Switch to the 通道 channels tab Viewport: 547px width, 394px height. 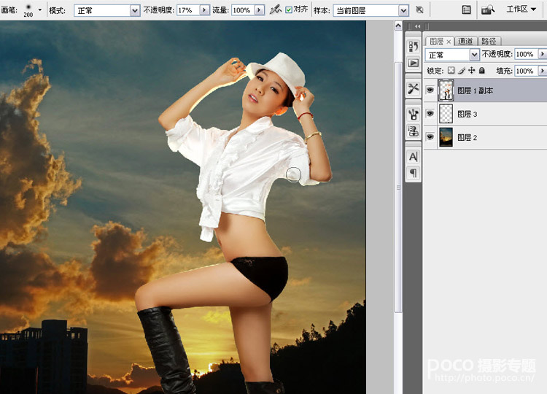(465, 41)
